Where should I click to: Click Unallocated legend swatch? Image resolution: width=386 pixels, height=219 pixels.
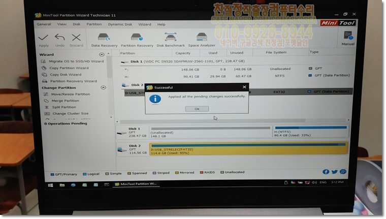(x=222, y=172)
